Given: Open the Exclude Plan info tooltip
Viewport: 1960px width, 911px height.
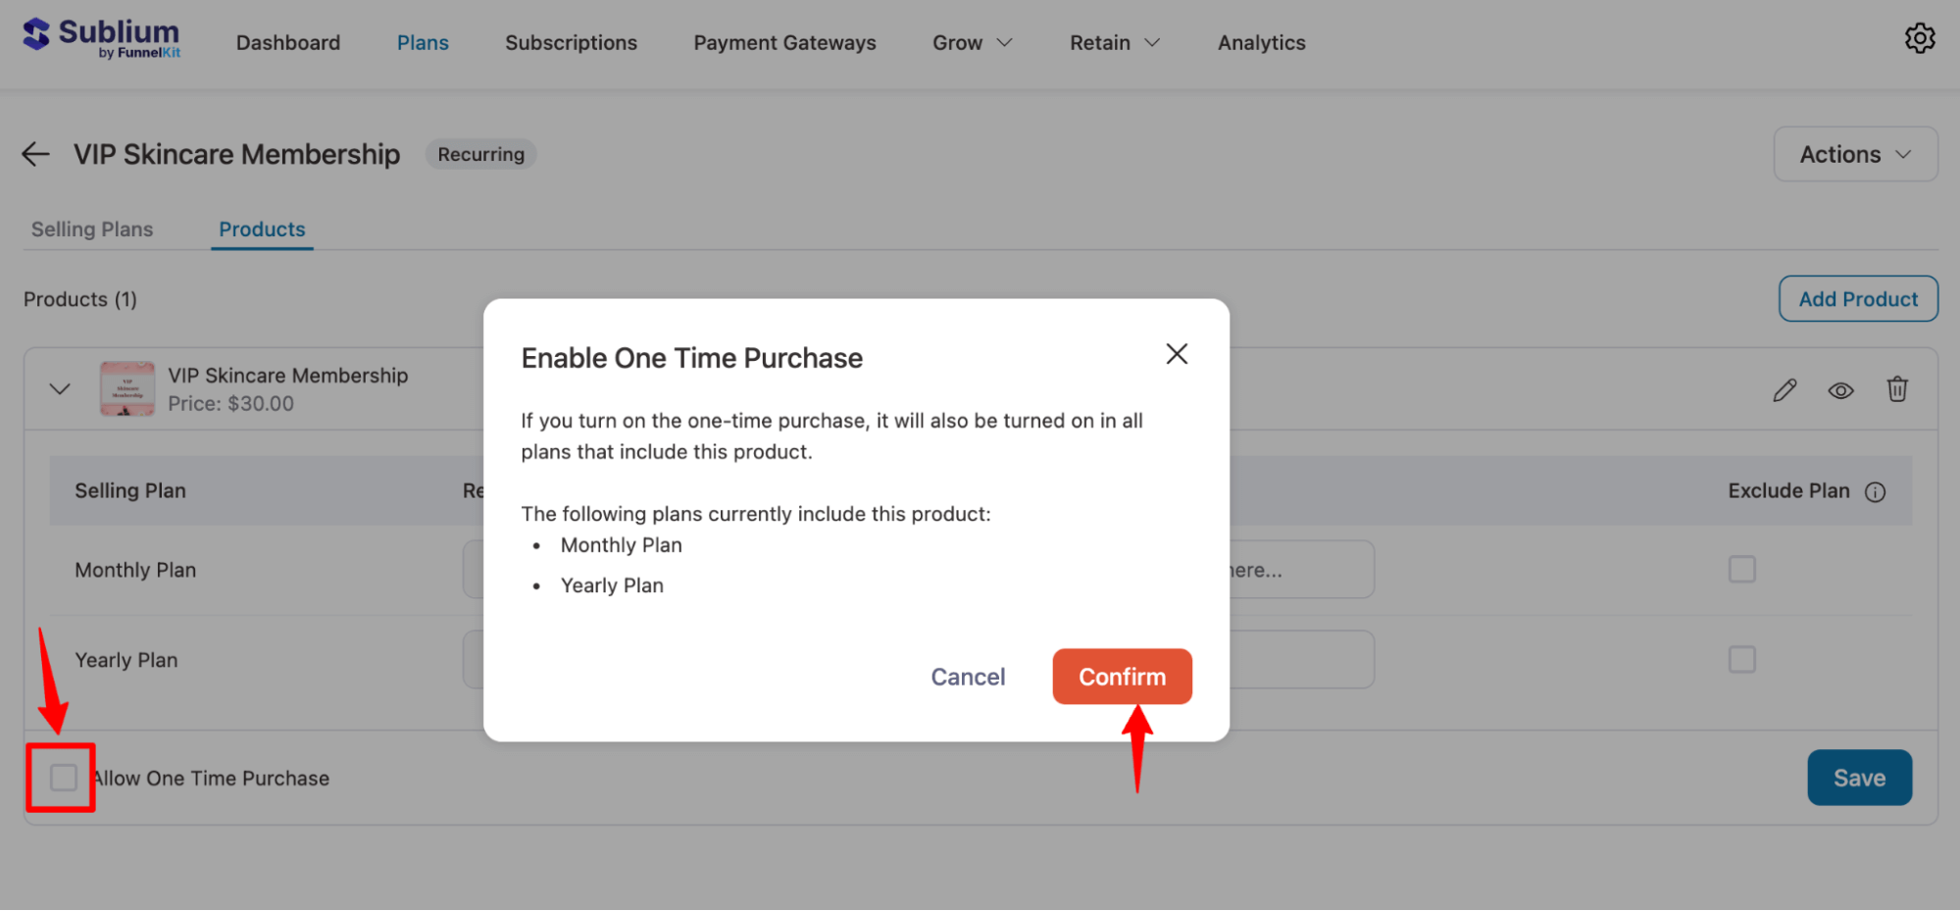Looking at the screenshot, I should click(x=1877, y=491).
